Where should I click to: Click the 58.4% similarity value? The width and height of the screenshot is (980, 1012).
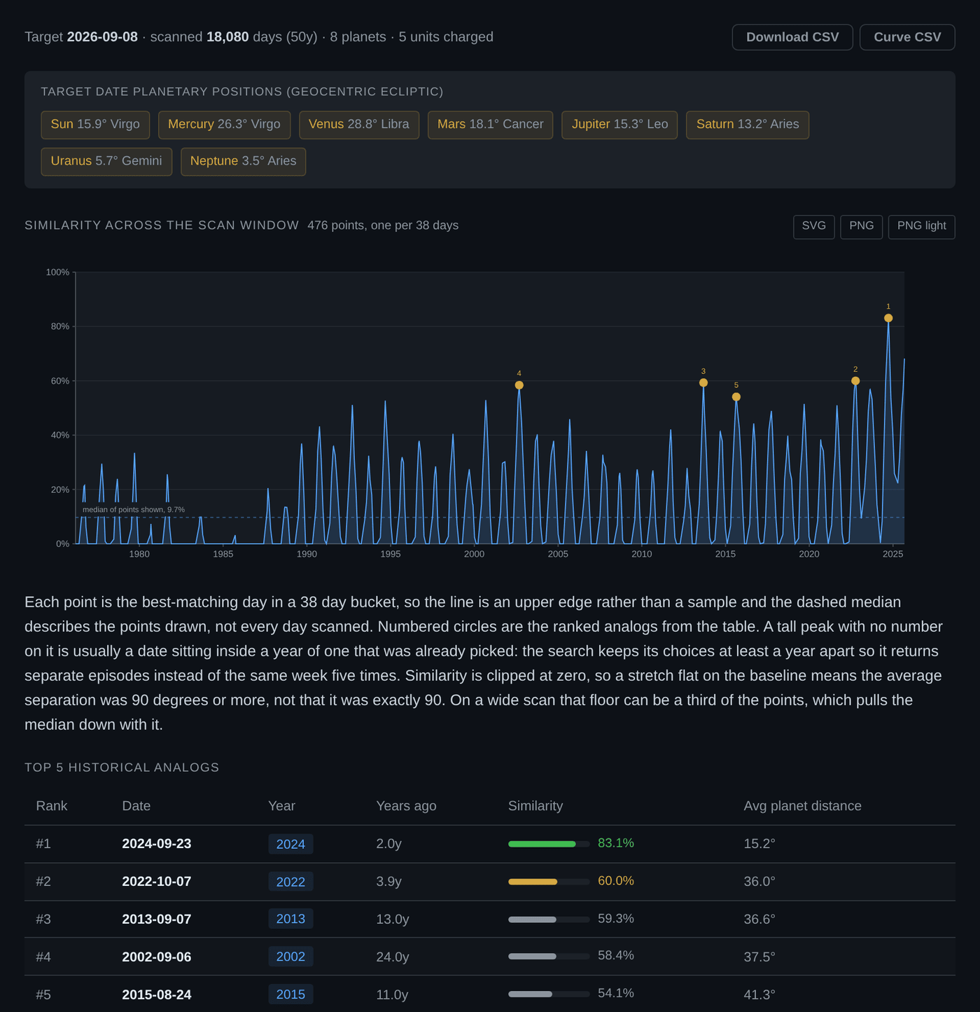616,956
